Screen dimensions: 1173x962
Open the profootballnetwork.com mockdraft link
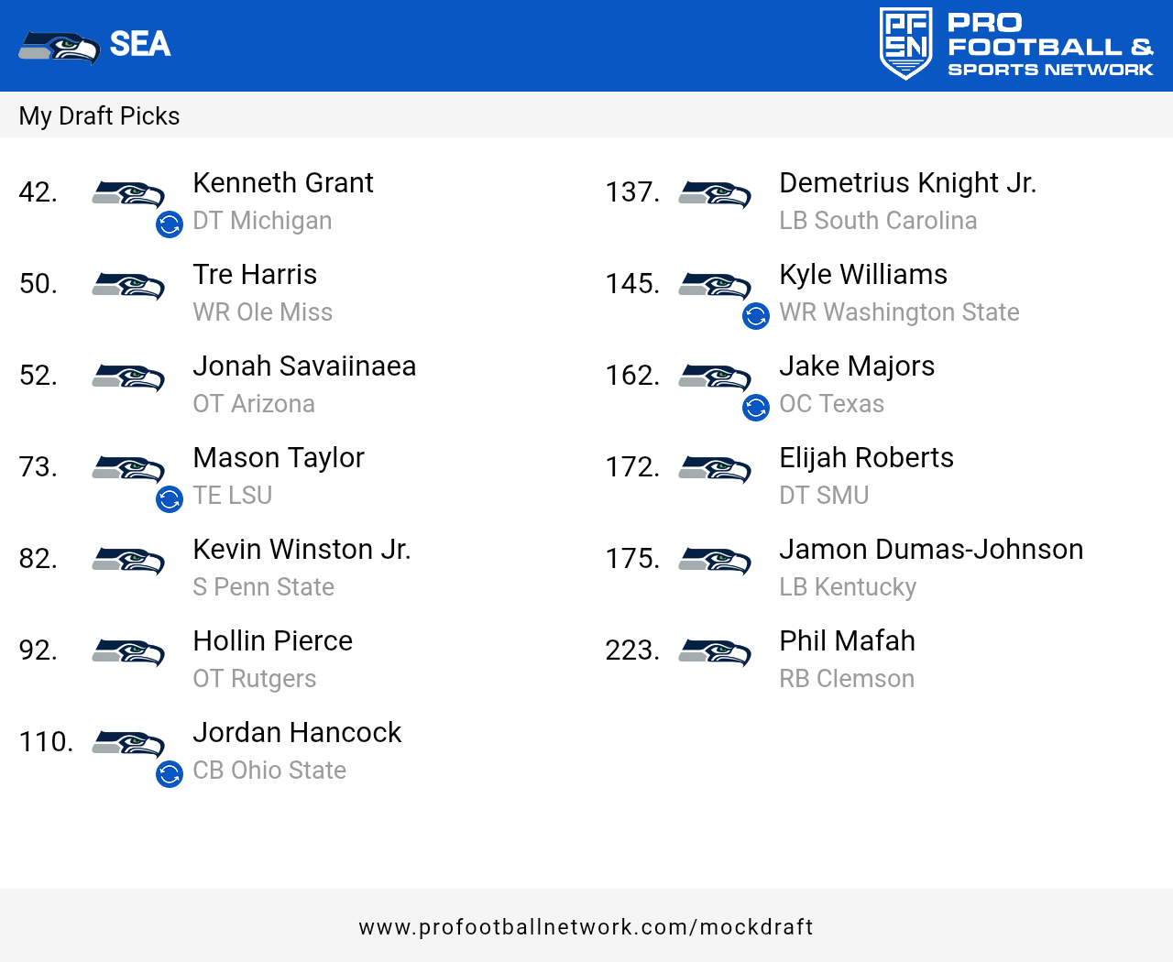click(586, 927)
